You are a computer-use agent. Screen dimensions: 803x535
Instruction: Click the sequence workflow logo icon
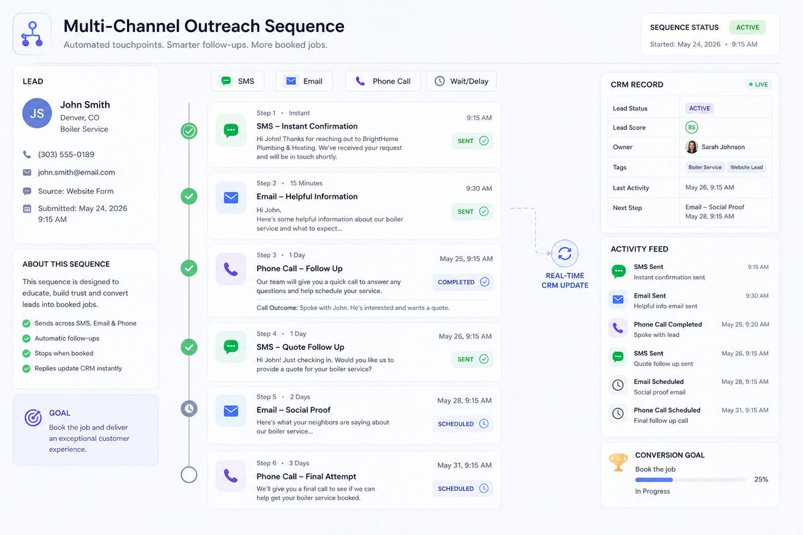(x=32, y=34)
